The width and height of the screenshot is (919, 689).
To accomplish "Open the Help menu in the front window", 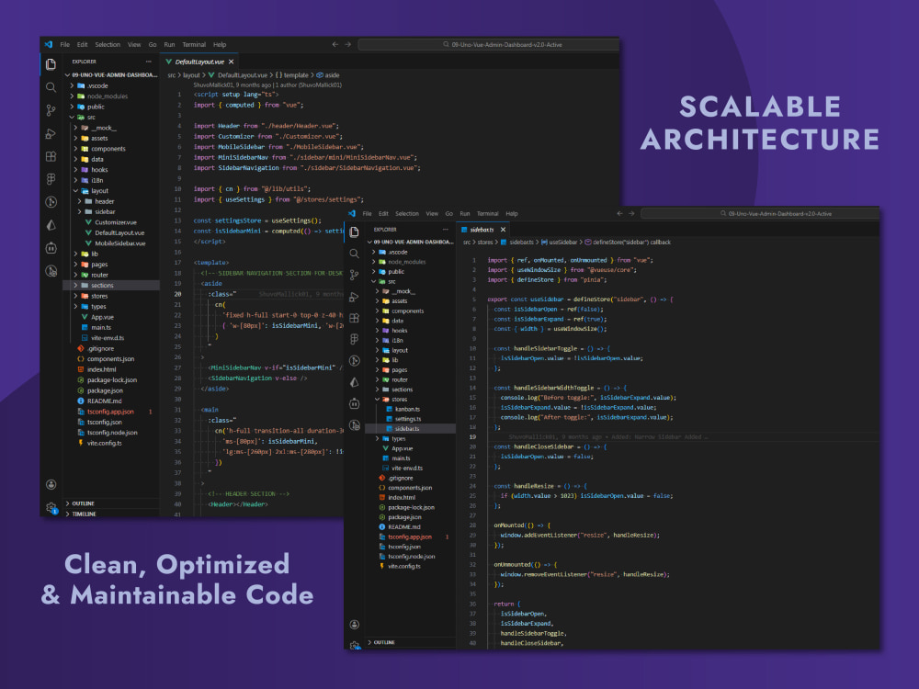I will tap(512, 214).
